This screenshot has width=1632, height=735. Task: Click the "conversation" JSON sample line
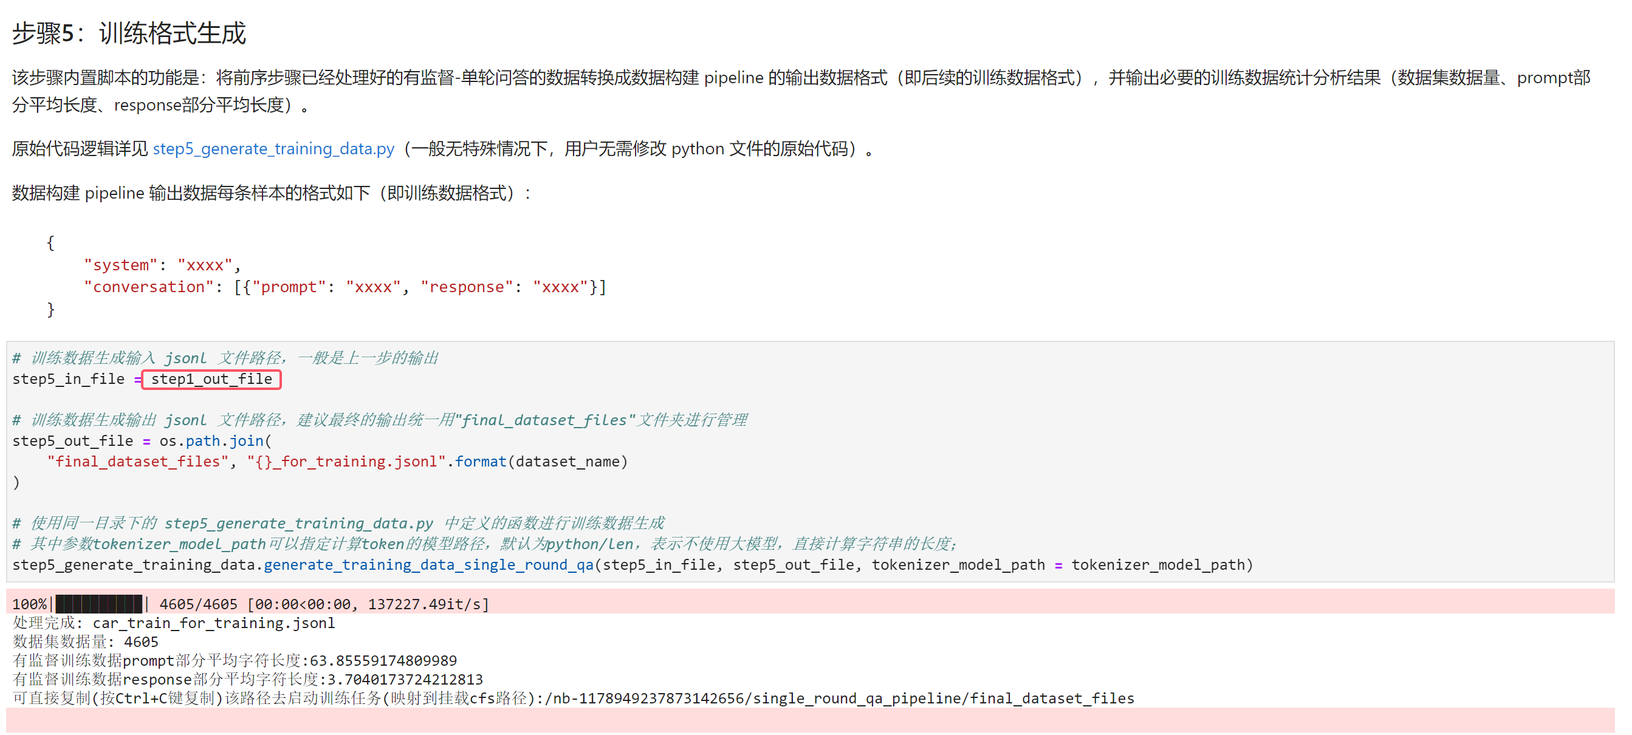pyautogui.click(x=345, y=287)
